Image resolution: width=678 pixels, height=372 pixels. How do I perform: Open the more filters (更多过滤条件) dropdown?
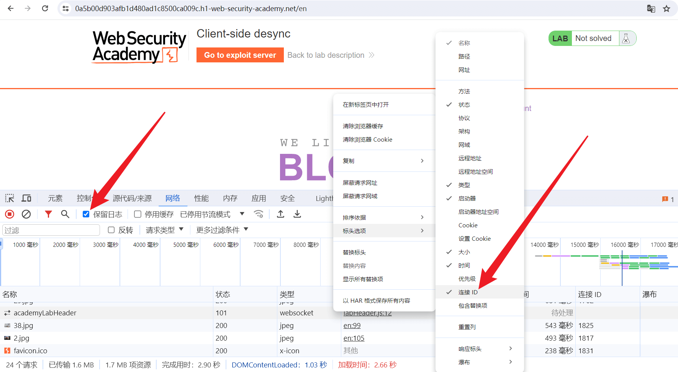point(222,230)
